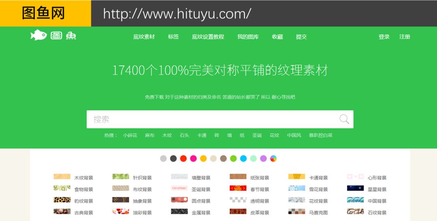The height and width of the screenshot is (221, 437).
Task: Pick hot search term 卡通
Action: tap(202, 136)
